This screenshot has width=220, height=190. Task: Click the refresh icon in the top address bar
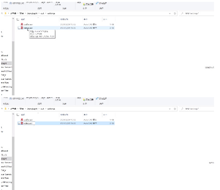tap(175, 13)
